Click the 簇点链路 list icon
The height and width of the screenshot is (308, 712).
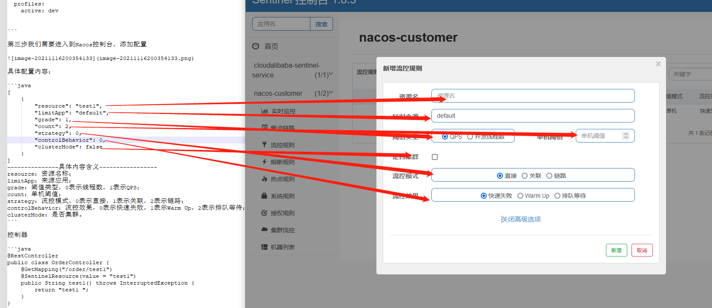tap(264, 128)
